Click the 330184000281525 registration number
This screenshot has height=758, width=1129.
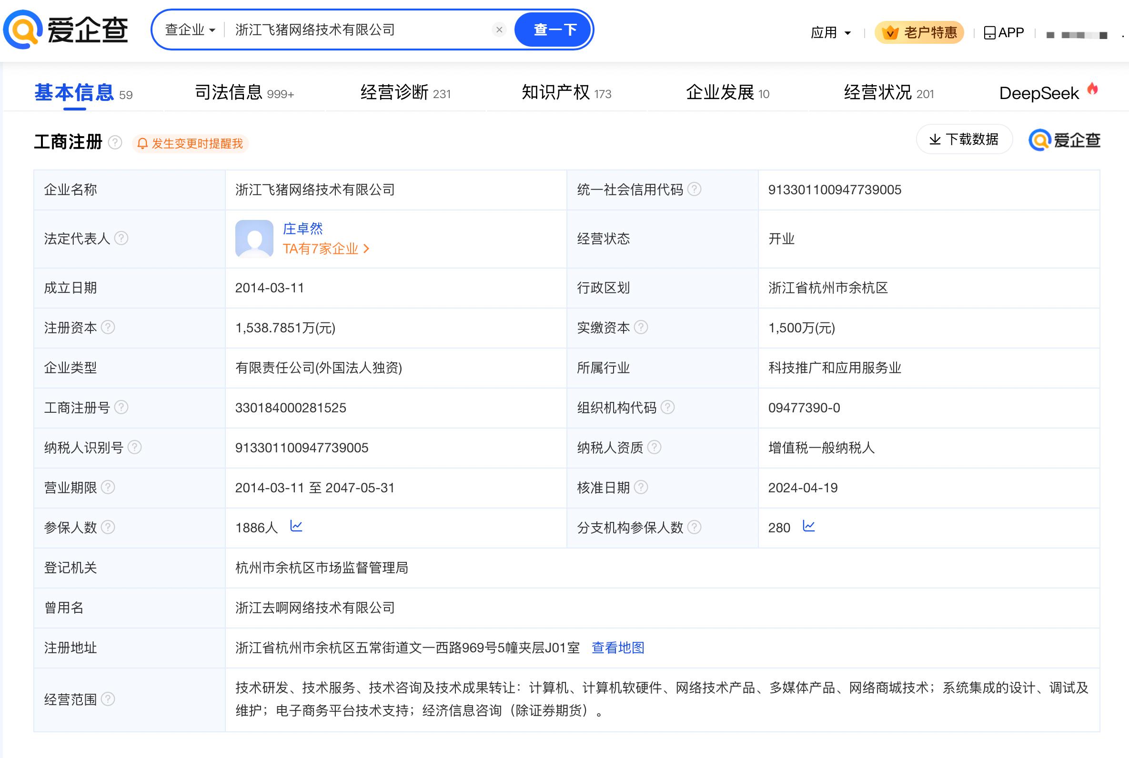tap(291, 408)
